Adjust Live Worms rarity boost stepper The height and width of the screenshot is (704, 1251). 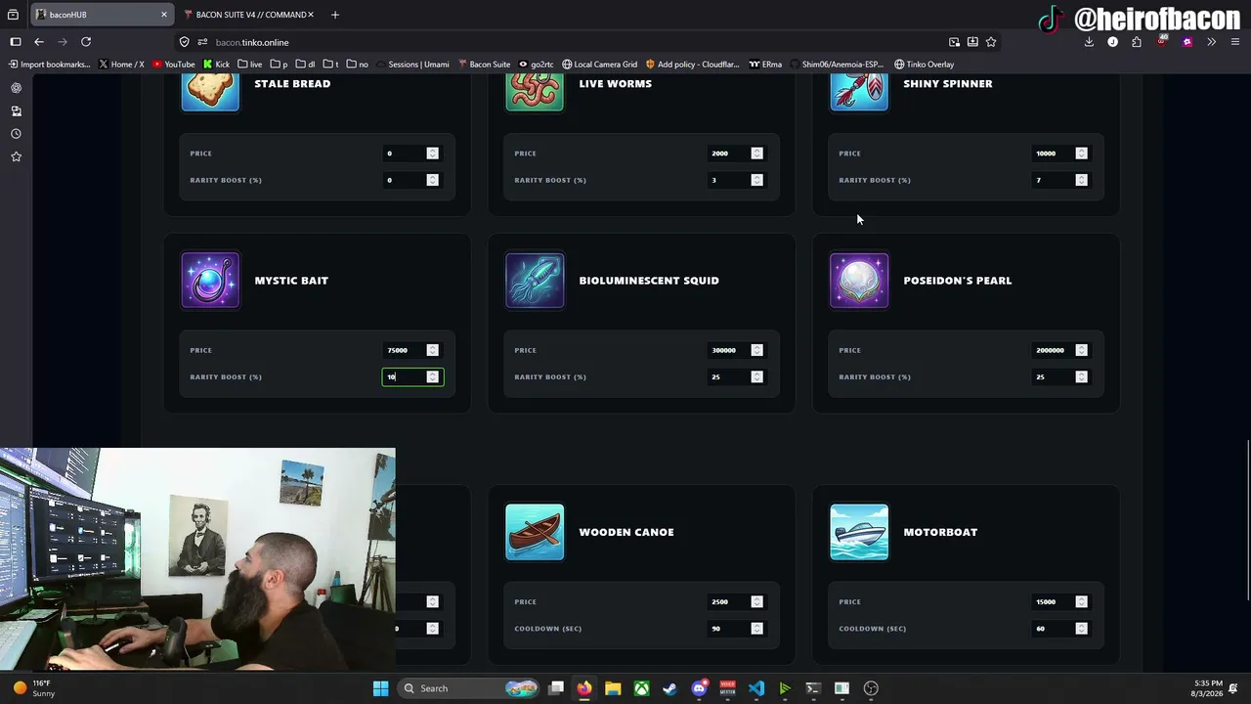tap(756, 180)
